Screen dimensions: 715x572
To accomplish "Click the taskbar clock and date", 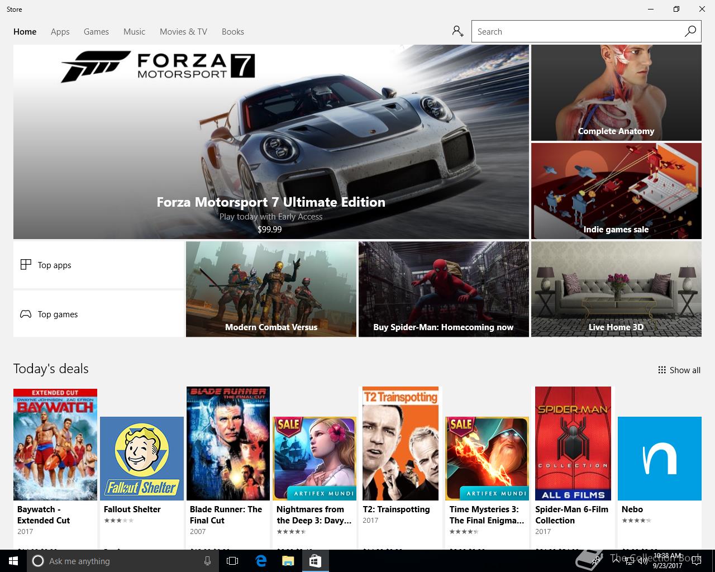I will coord(668,561).
